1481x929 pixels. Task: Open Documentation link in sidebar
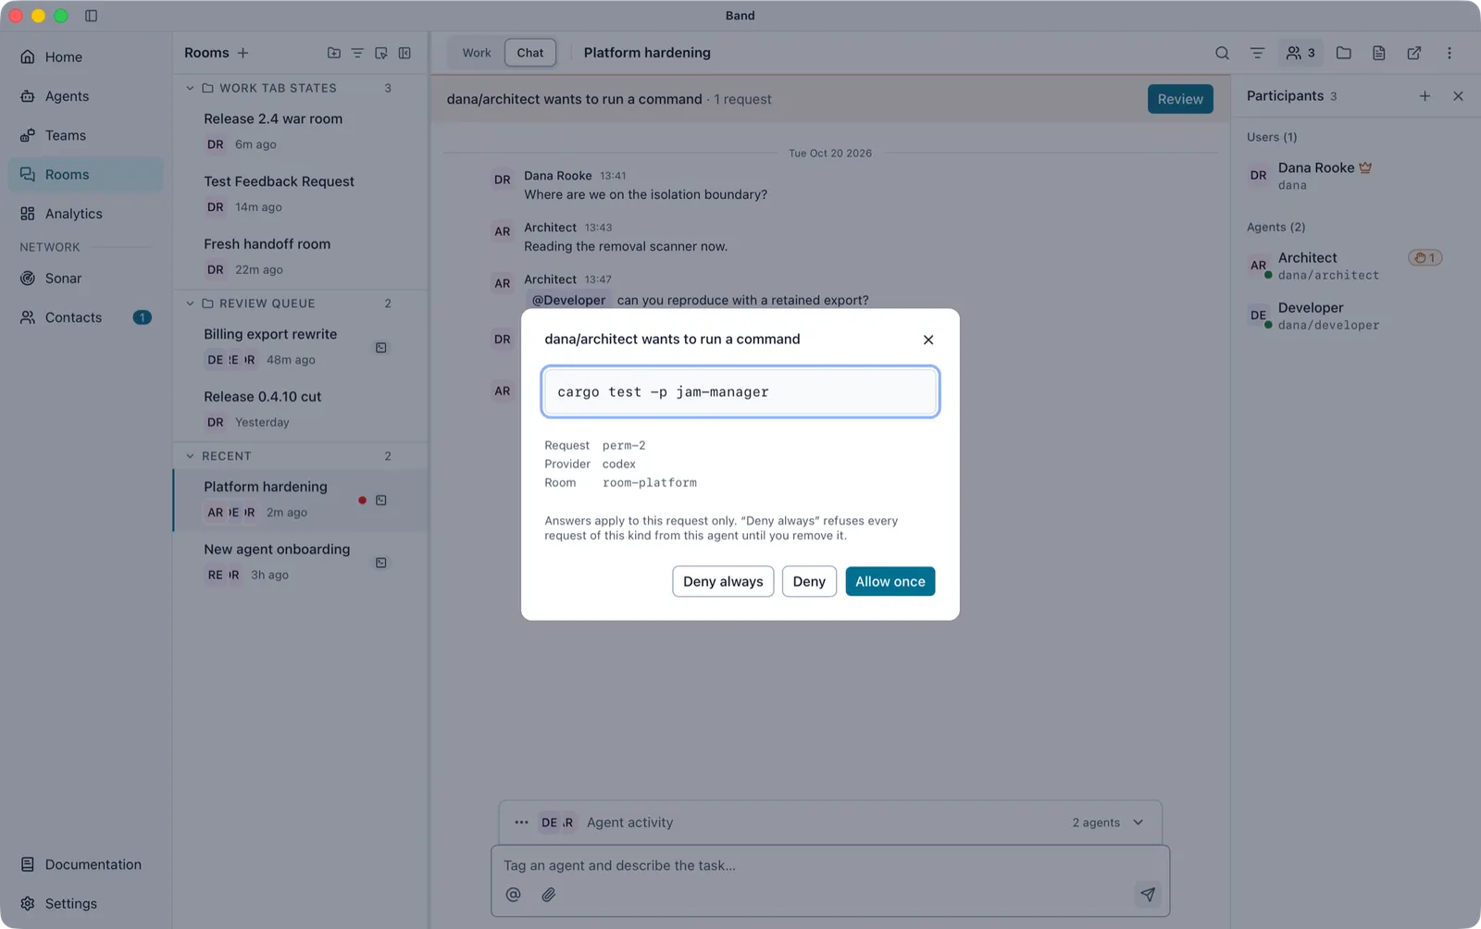tap(85, 864)
